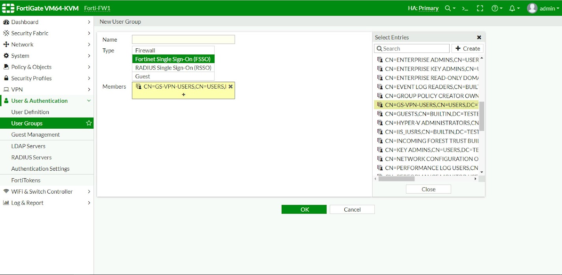
Task: Toggle fullscreen mode icon
Action: (x=480, y=8)
